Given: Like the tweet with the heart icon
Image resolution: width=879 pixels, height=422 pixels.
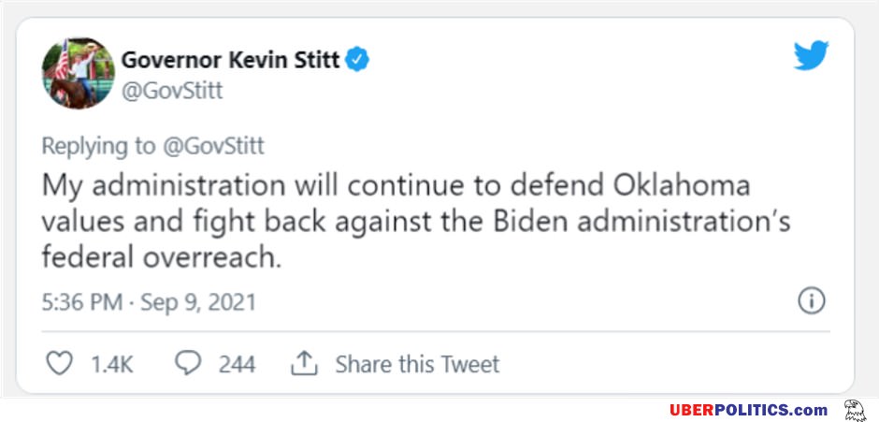Looking at the screenshot, I should click(x=59, y=363).
